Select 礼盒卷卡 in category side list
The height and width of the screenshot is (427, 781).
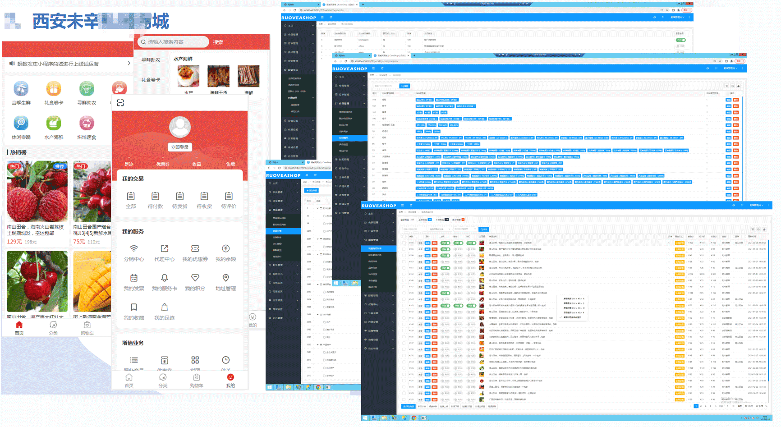coord(151,80)
